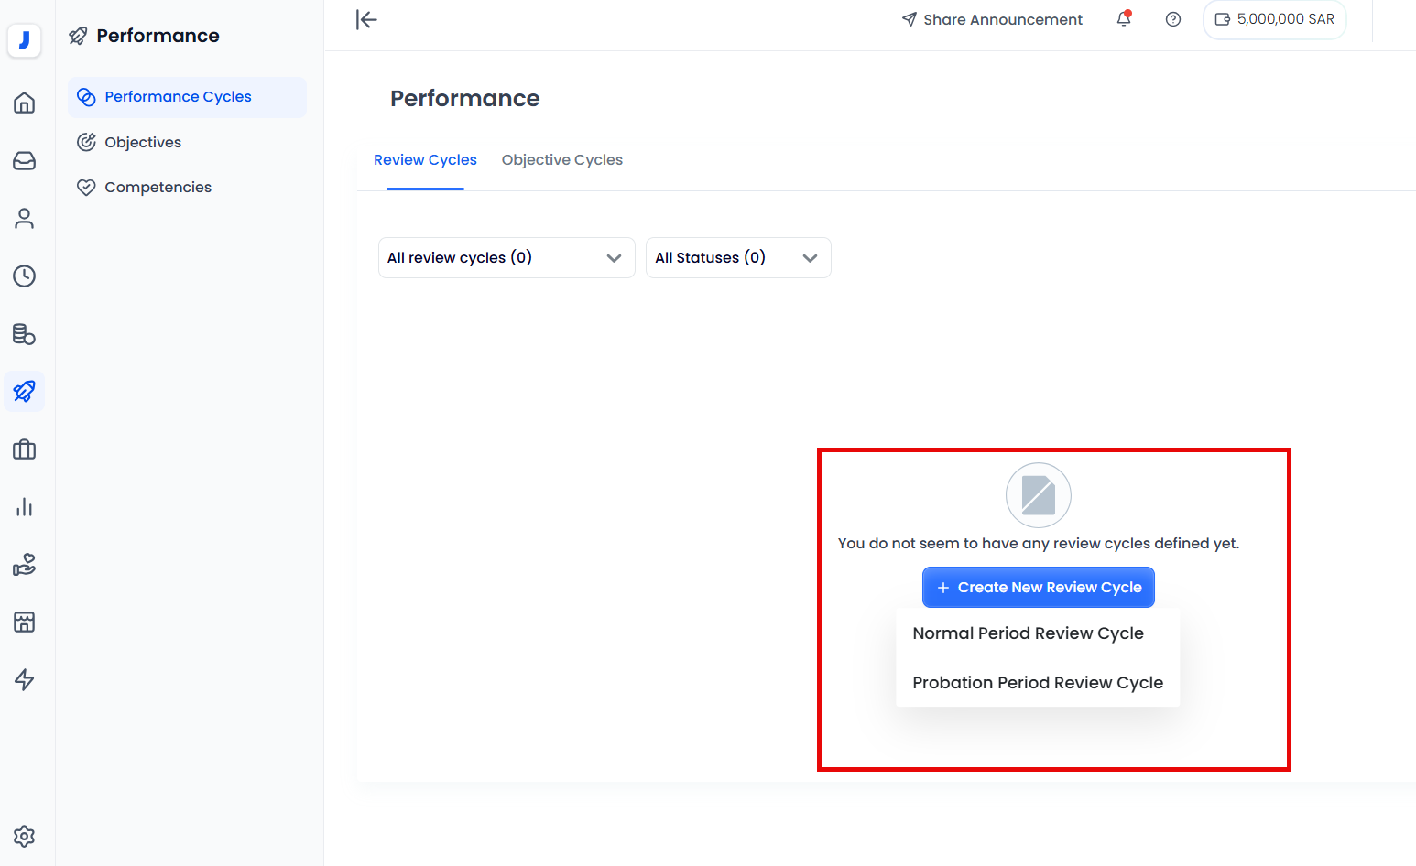This screenshot has width=1416, height=866.
Task: Click the clock attendance icon
Action: 25,276
